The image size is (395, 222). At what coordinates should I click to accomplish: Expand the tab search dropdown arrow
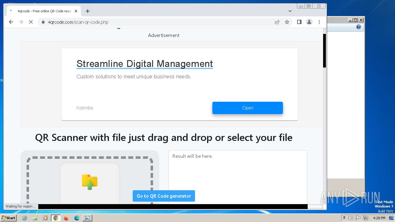pyautogui.click(x=290, y=11)
